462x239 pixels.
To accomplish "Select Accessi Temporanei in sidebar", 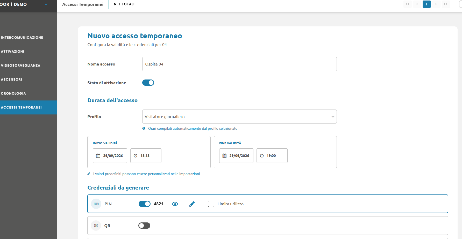I will click(29, 107).
